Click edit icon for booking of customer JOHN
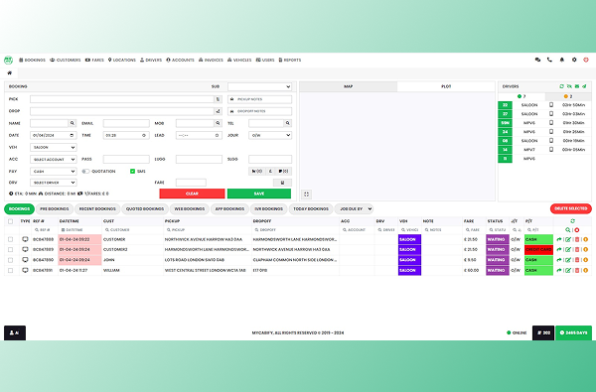This screenshot has width=596, height=392. (568, 260)
